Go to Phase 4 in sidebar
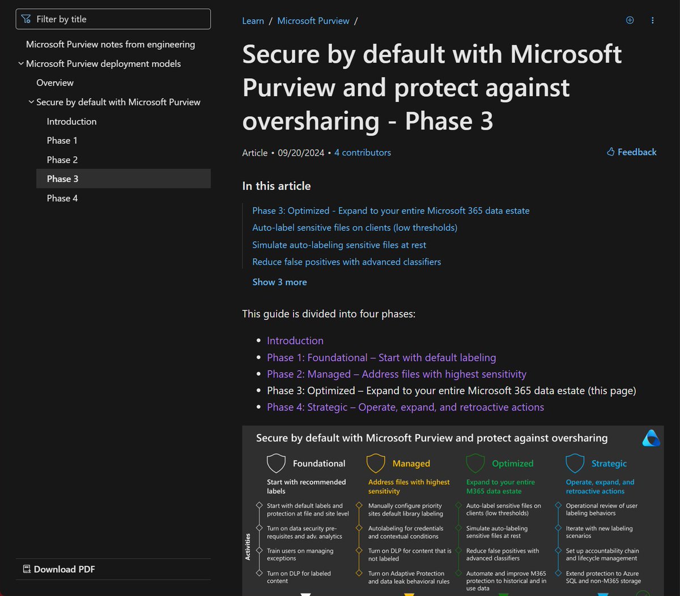Viewport: 680px width, 596px height. point(62,198)
